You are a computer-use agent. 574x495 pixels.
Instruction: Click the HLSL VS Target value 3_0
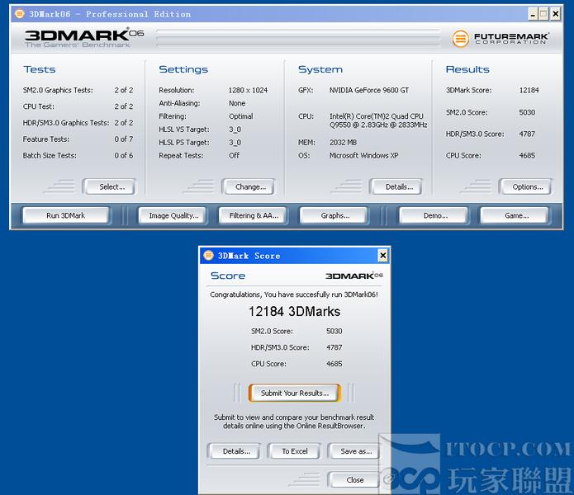pyautogui.click(x=235, y=130)
